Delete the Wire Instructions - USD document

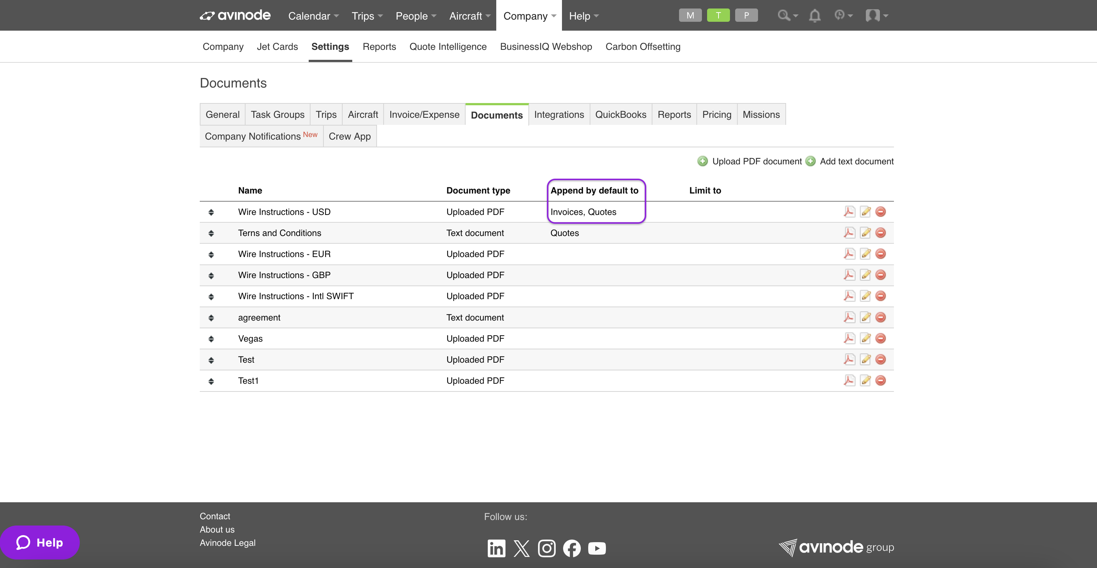tap(881, 212)
